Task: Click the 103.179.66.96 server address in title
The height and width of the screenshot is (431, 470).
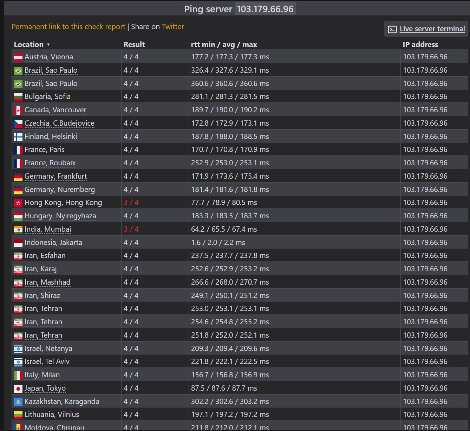Action: click(265, 9)
